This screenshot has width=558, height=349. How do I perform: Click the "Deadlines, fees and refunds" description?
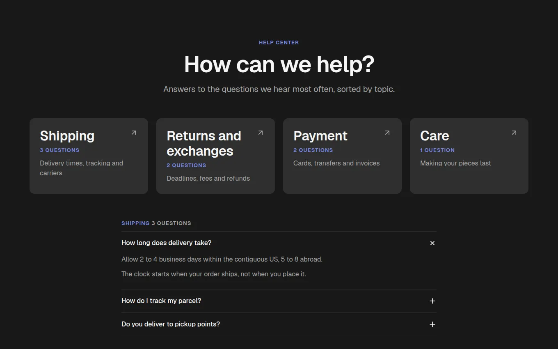pos(208,179)
